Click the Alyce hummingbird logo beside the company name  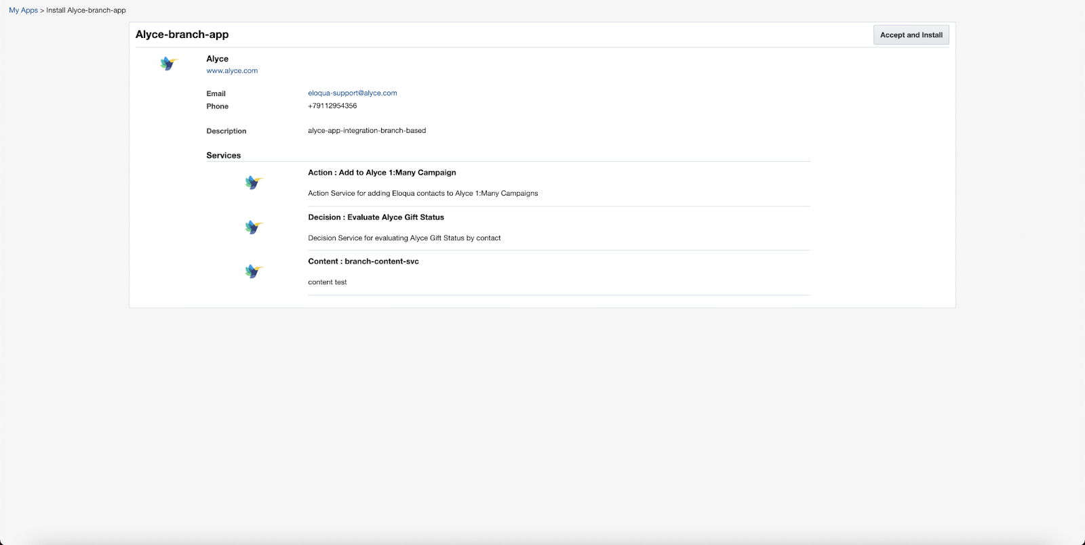coord(168,64)
